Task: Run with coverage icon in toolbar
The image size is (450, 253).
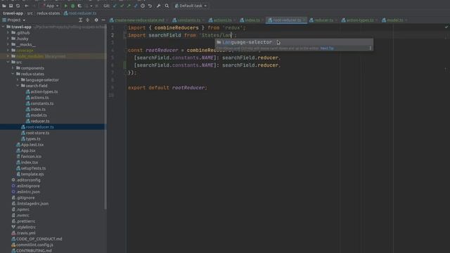Action: (x=79, y=6)
